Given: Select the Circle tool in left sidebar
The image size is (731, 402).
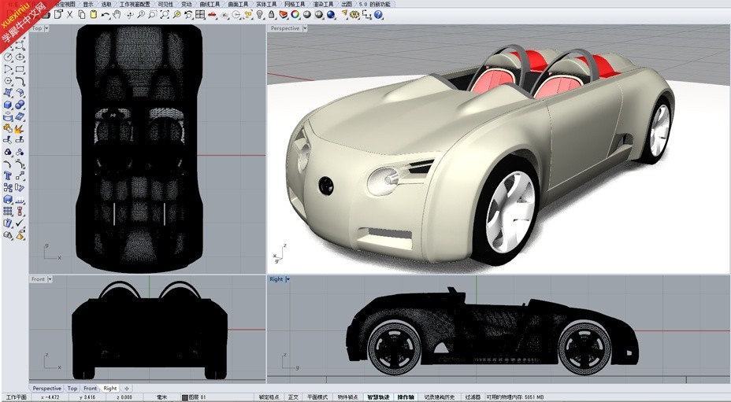Looking at the screenshot, I should (8, 57).
